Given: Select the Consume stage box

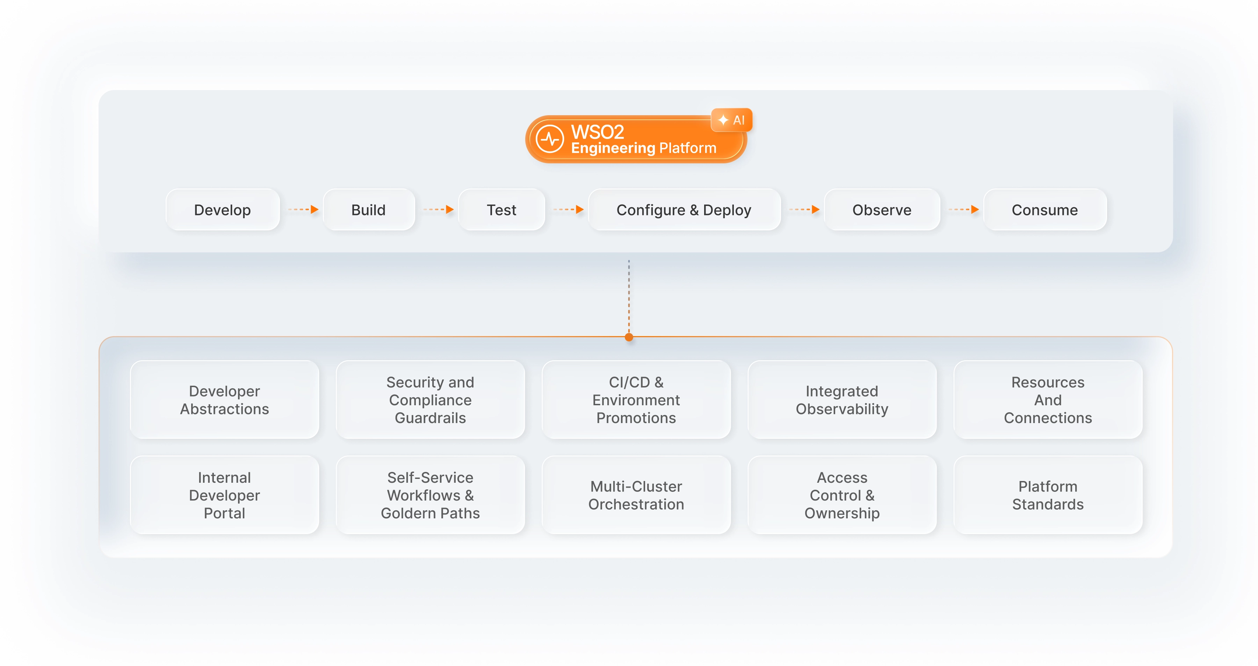Looking at the screenshot, I should [1045, 210].
